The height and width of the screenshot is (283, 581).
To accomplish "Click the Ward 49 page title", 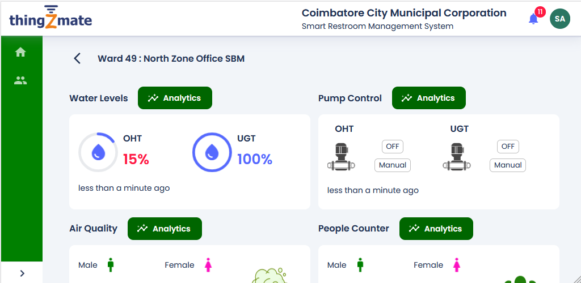I will tap(171, 58).
